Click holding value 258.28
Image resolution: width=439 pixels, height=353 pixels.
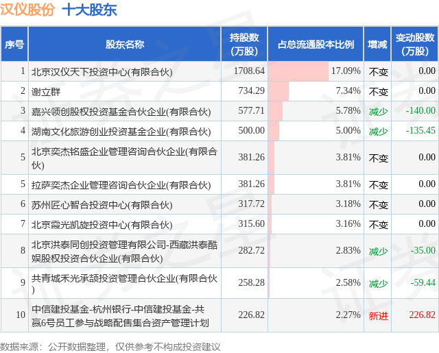251,282
